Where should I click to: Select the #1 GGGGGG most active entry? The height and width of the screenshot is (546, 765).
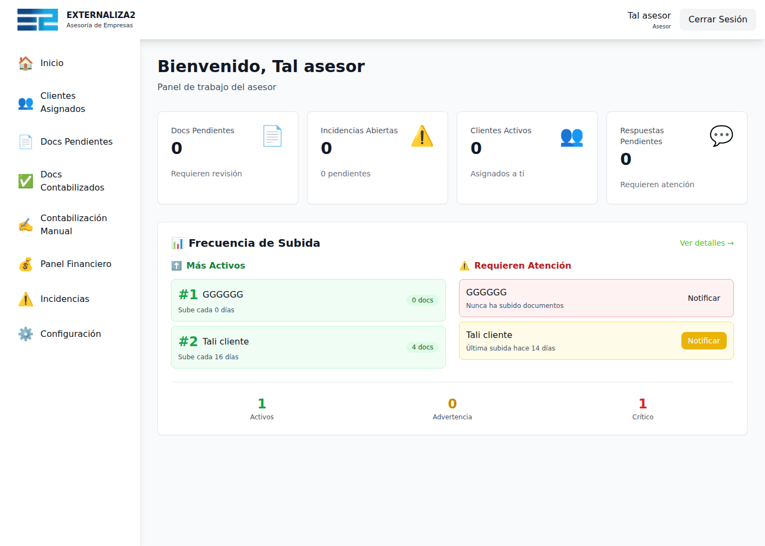(x=308, y=300)
